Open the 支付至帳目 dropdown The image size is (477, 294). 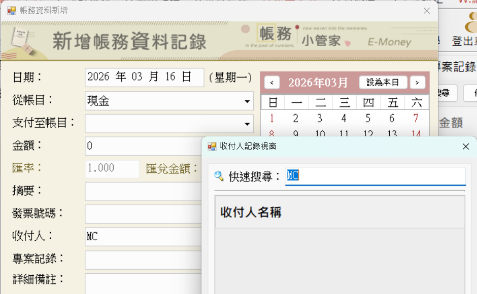(x=247, y=124)
